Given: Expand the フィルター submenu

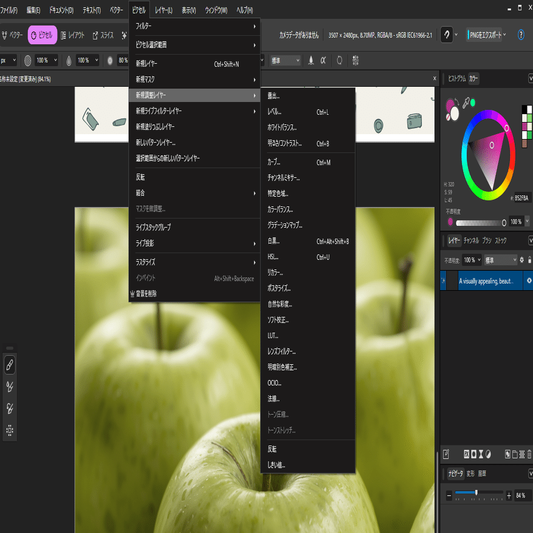Looking at the screenshot, I should point(194,26).
